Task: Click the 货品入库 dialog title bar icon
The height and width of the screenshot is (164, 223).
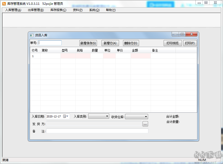Action: (32, 35)
